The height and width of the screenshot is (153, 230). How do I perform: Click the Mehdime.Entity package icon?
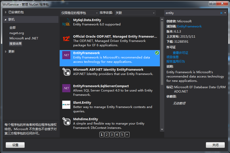66,121
